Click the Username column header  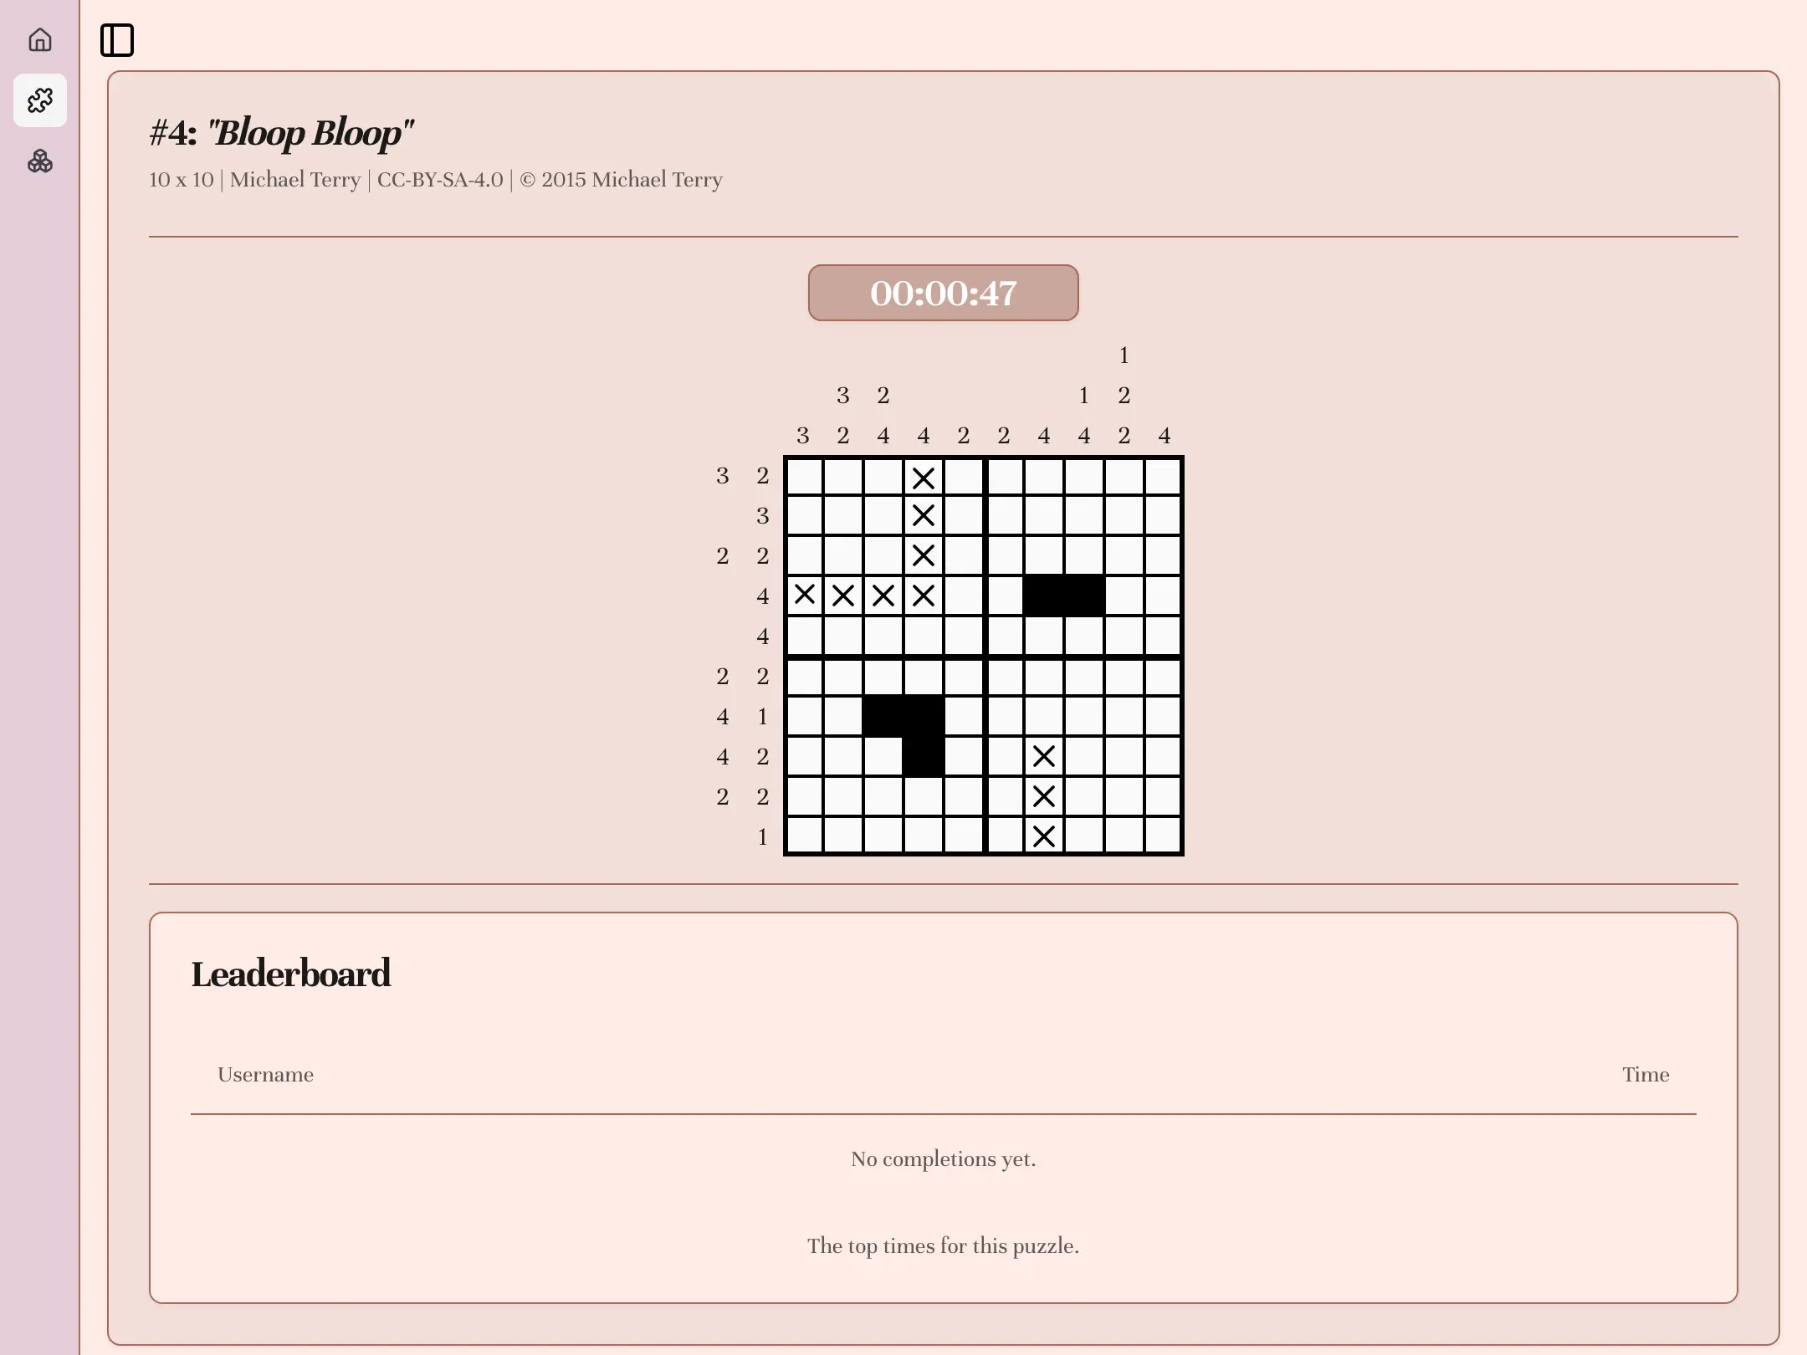click(x=265, y=1075)
